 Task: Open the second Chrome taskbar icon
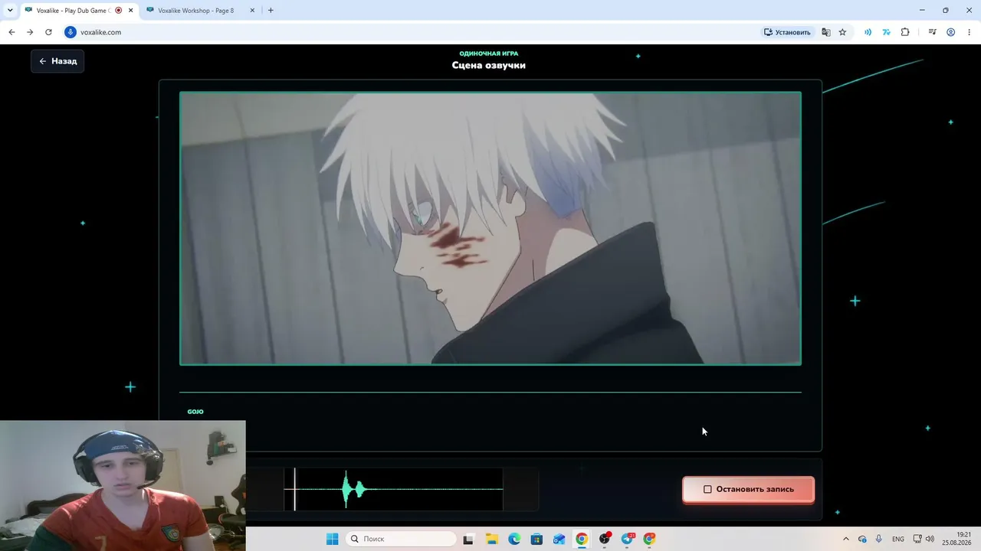650,539
